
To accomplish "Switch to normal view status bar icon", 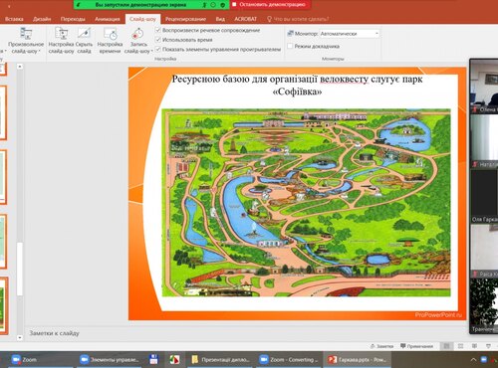I will [x=446, y=346].
